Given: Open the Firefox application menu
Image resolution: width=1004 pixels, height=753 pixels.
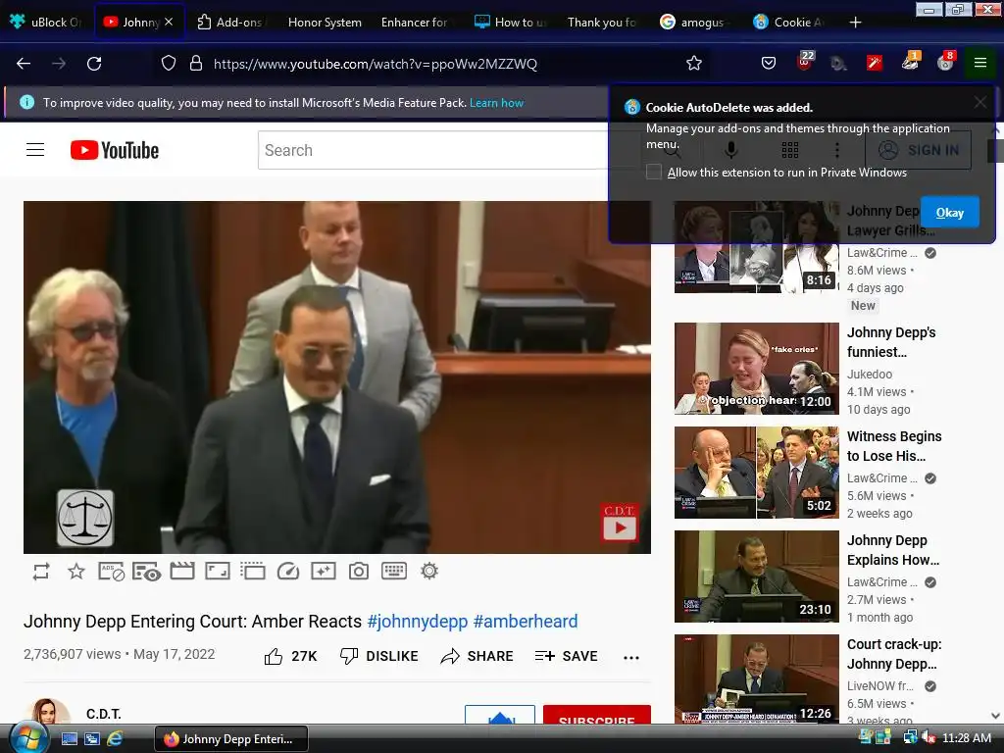Looking at the screenshot, I should point(980,63).
